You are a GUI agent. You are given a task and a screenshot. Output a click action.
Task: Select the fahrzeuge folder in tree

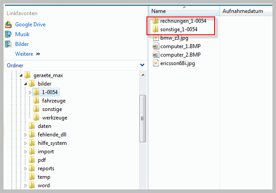(53, 101)
